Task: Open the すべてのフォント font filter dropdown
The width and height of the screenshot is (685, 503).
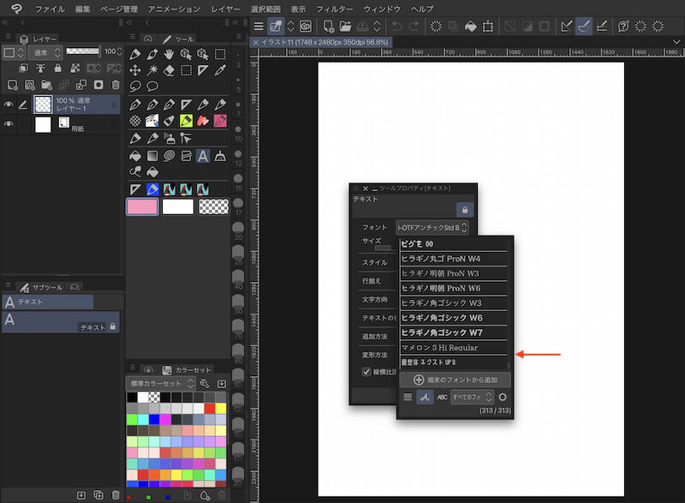Action: (472, 397)
